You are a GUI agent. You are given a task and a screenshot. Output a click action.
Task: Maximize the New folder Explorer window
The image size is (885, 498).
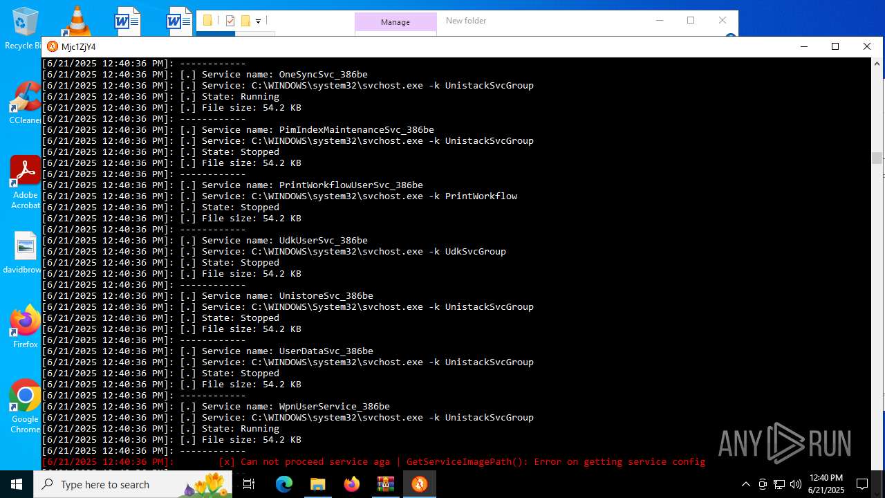(x=691, y=20)
